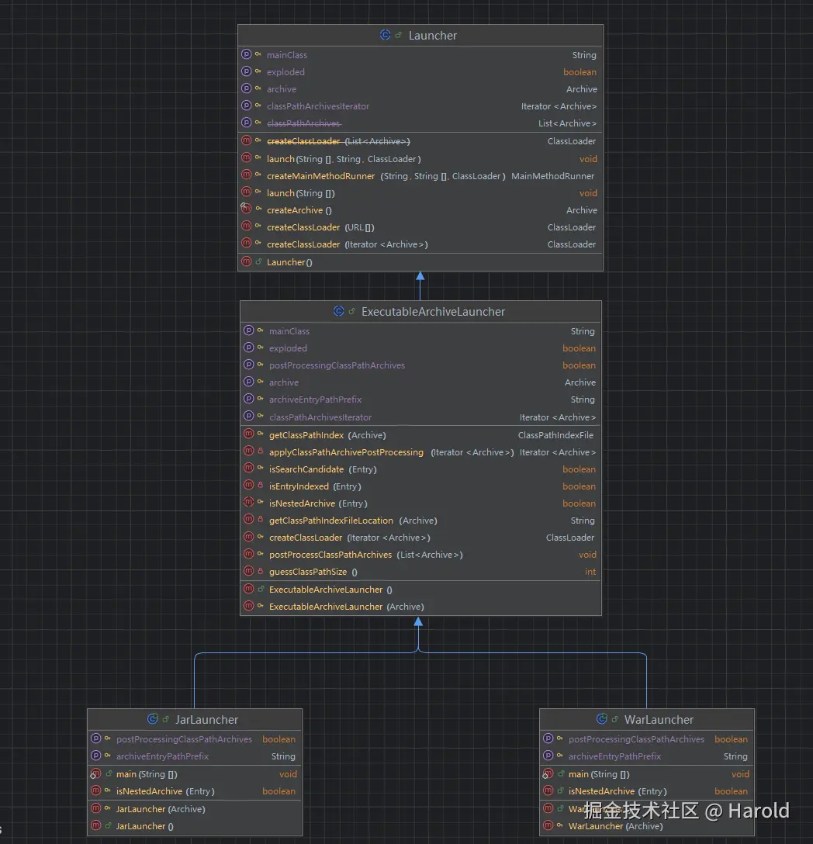The width and height of the screenshot is (813, 844).
Task: Click the class icon beside the ExecutableArchiveLauncher title
Action: (x=338, y=312)
